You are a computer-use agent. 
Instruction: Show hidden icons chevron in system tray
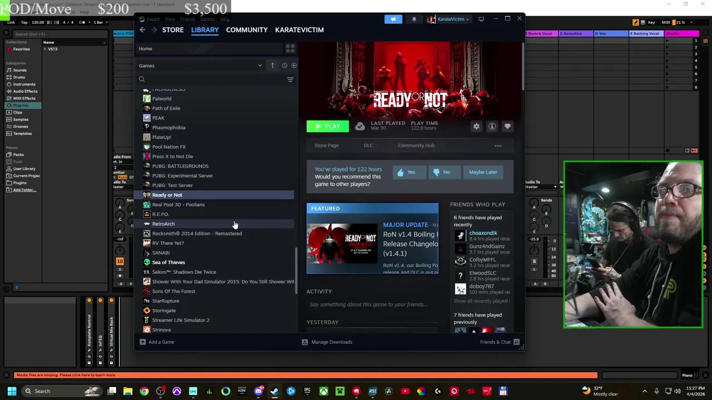coord(646,391)
